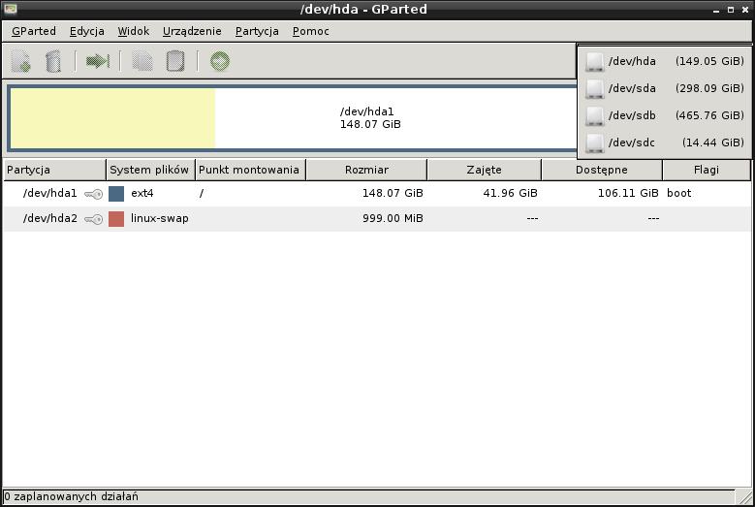Sort by the Partycja column header
755x507 pixels.
54,170
